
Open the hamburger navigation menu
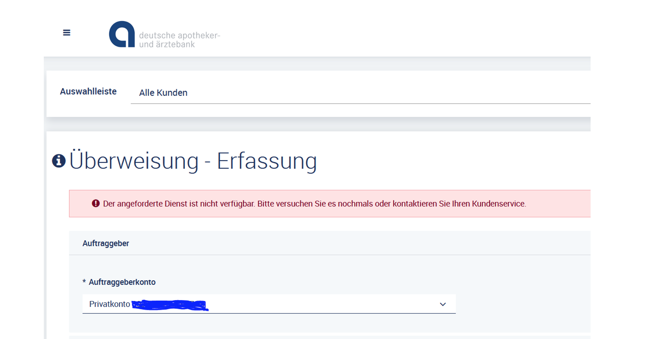coord(66,33)
